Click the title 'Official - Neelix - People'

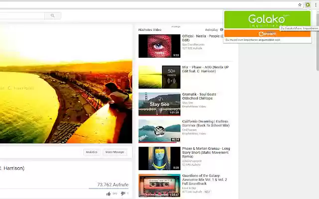tap(203, 38)
